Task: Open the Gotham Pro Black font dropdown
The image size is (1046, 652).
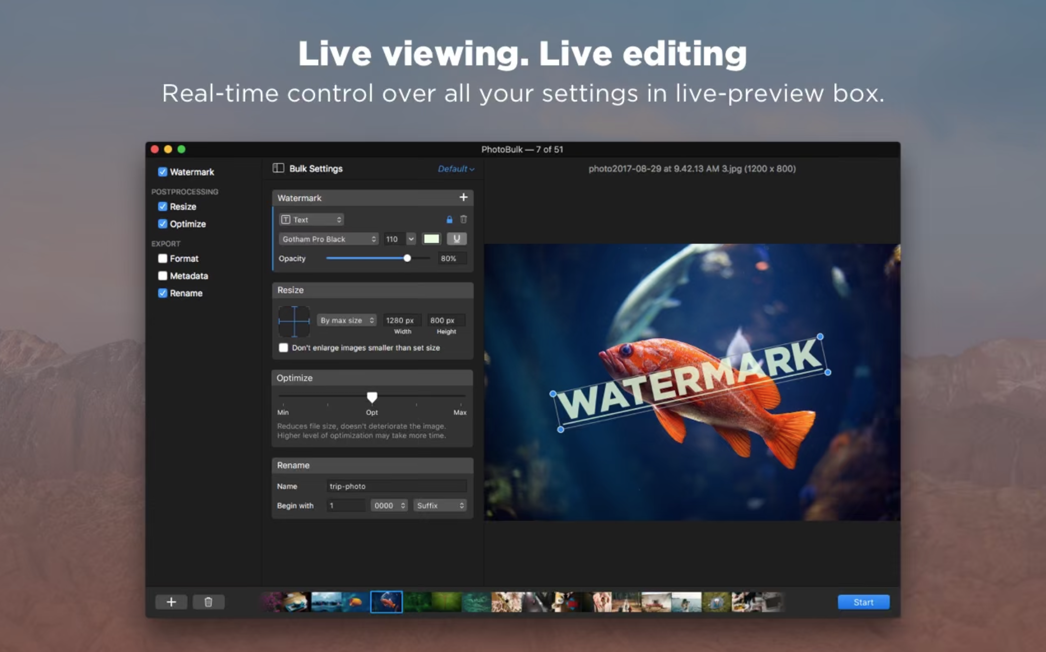Action: click(x=328, y=239)
